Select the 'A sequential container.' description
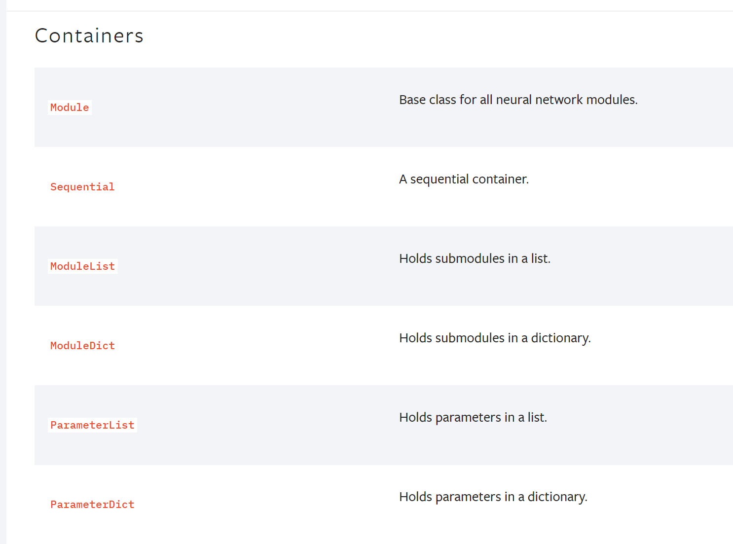 [x=464, y=179]
